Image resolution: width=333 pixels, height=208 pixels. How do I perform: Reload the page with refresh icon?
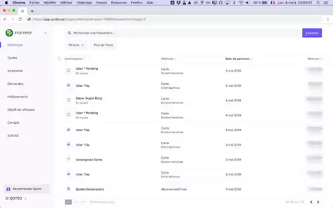[20, 19]
